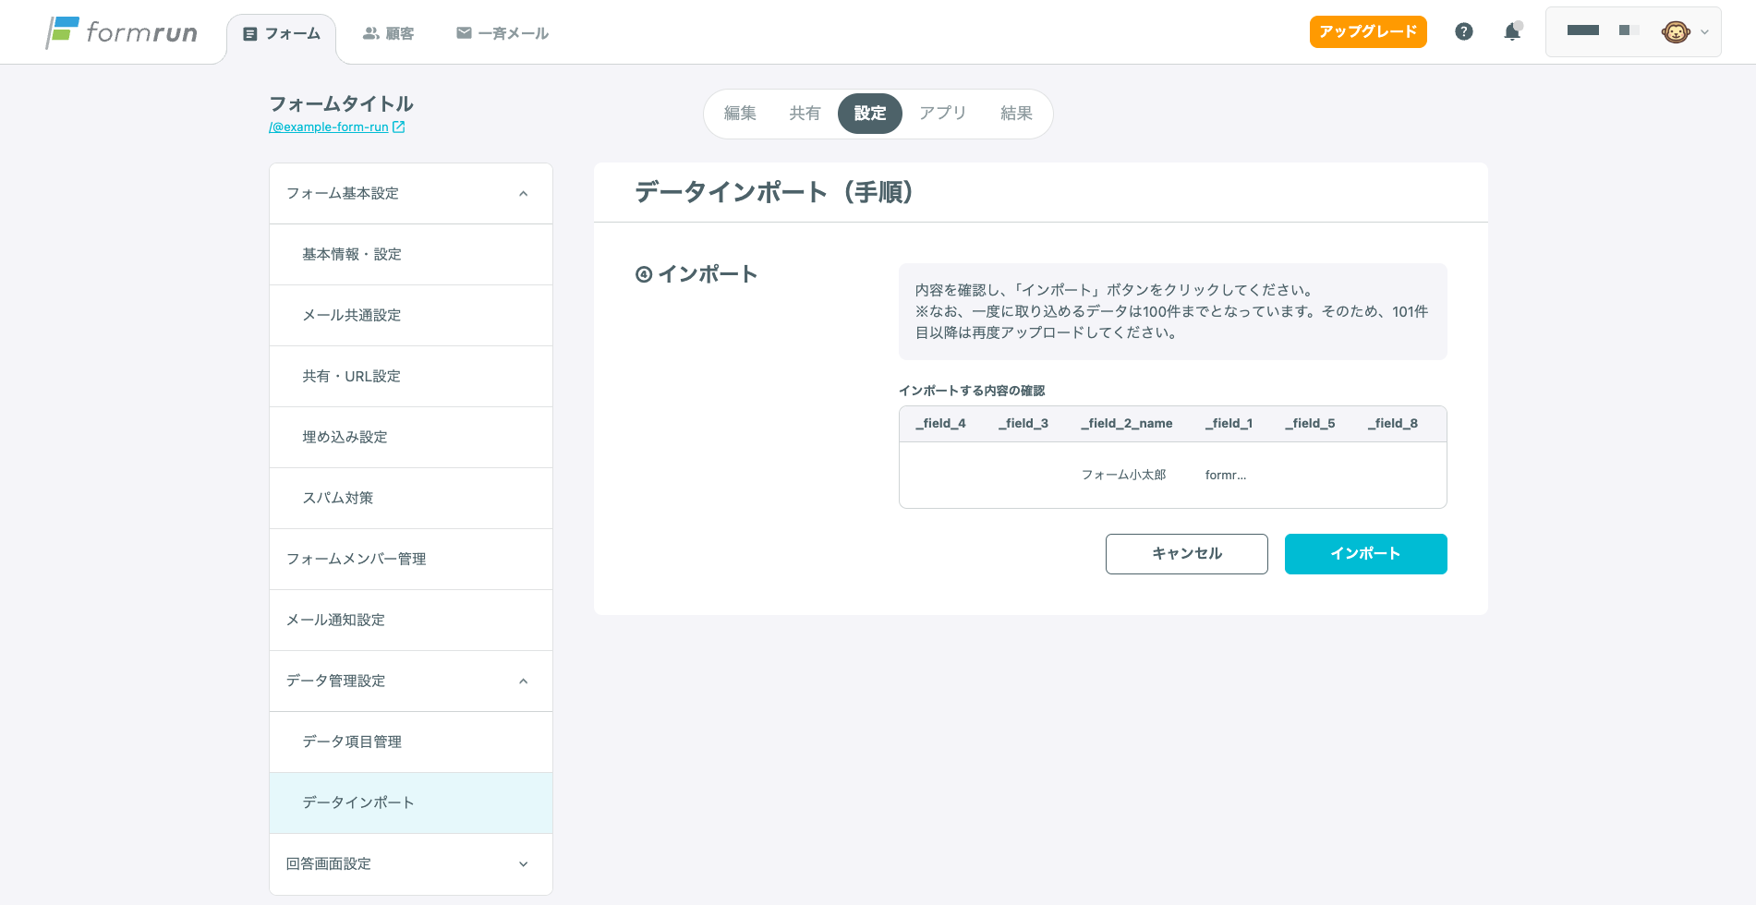The width and height of the screenshot is (1756, 905).
Task: Click the monkey avatar icon
Action: (x=1676, y=32)
